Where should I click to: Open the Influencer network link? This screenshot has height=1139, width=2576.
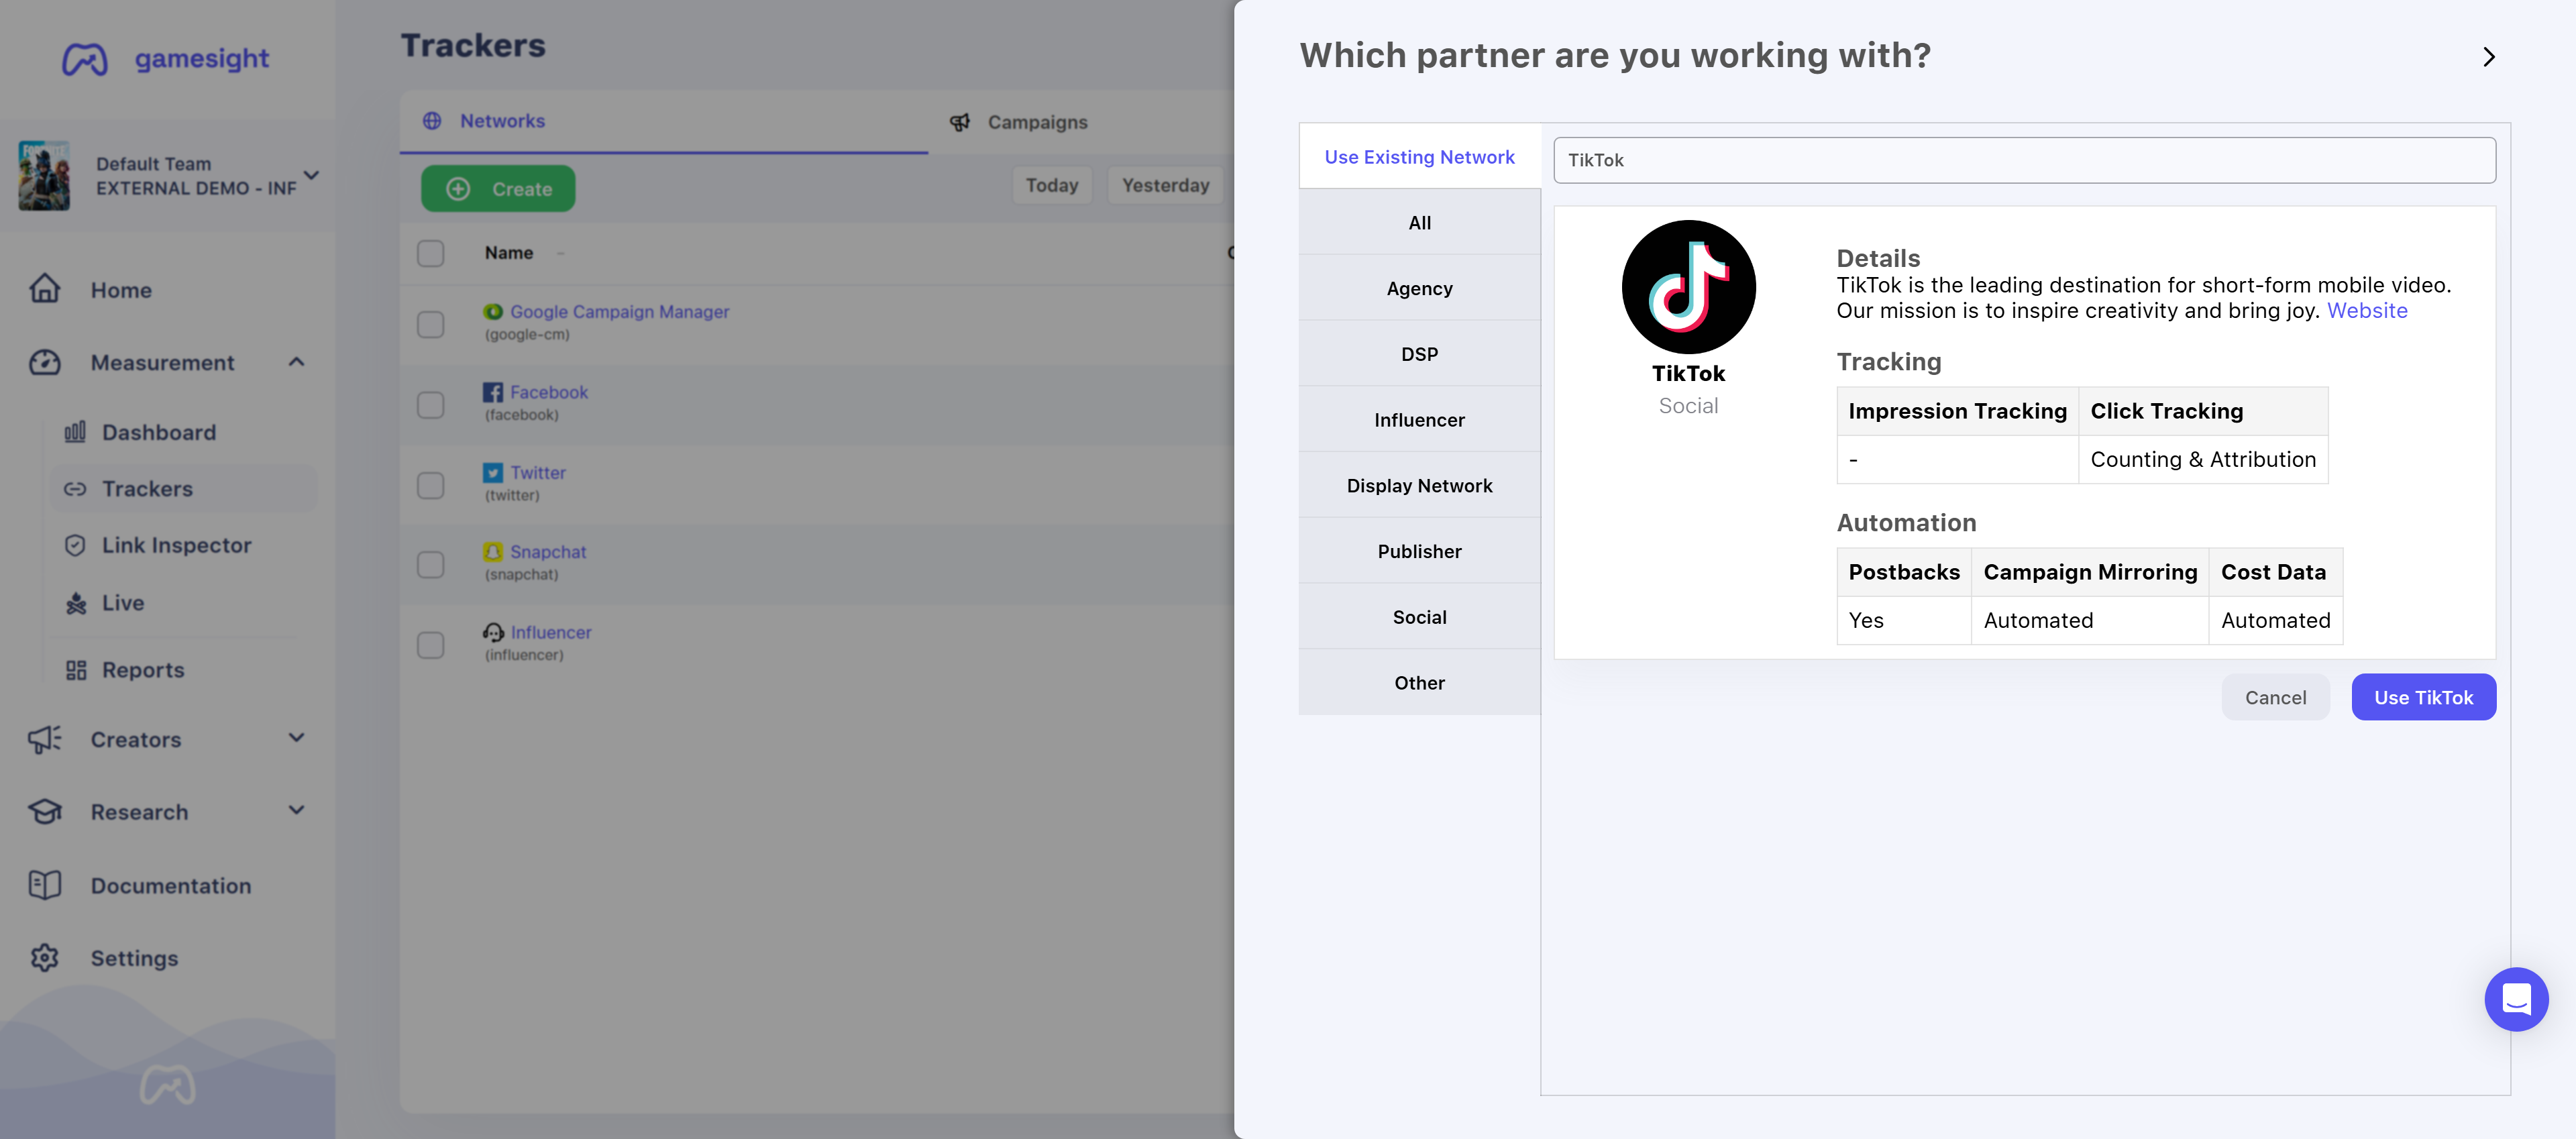click(551, 632)
